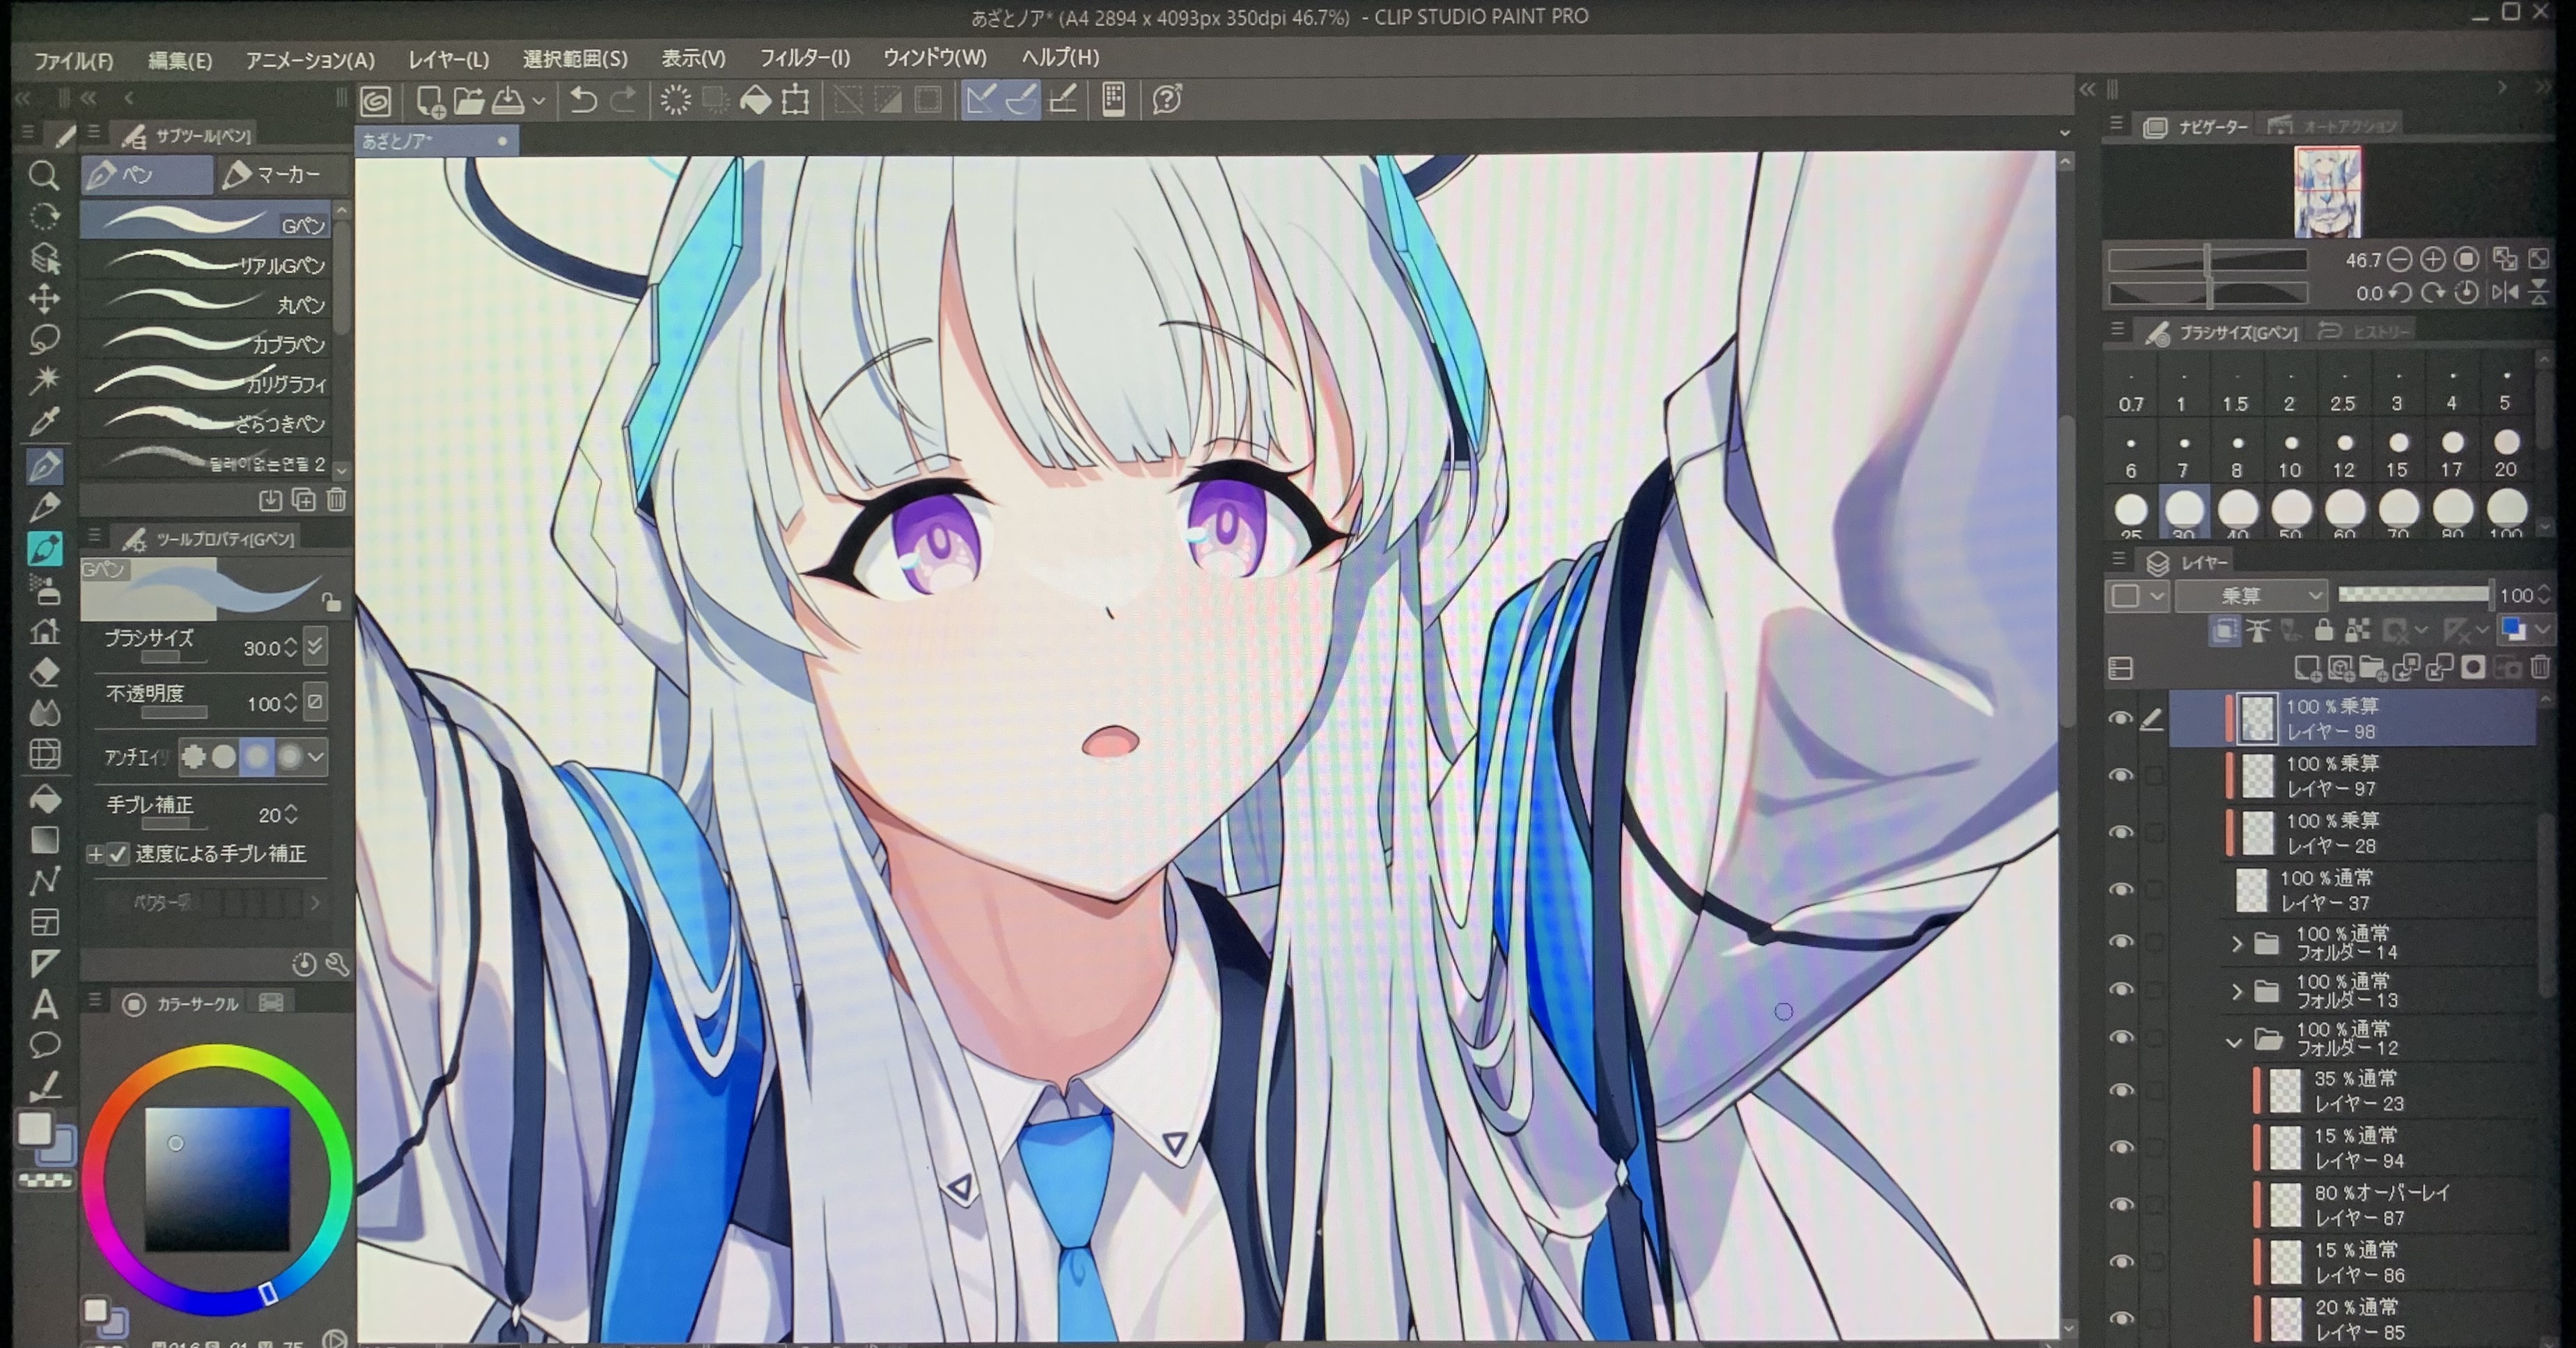
Task: Click the Undo arrow in toolbar
Action: pyautogui.click(x=583, y=100)
